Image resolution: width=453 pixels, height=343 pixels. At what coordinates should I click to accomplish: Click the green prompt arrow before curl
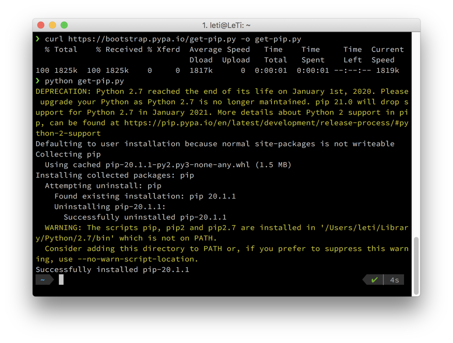click(x=37, y=39)
